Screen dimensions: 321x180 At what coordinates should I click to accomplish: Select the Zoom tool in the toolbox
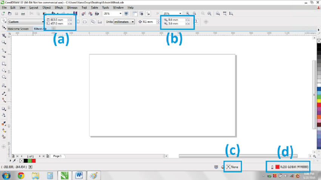coord(3,43)
